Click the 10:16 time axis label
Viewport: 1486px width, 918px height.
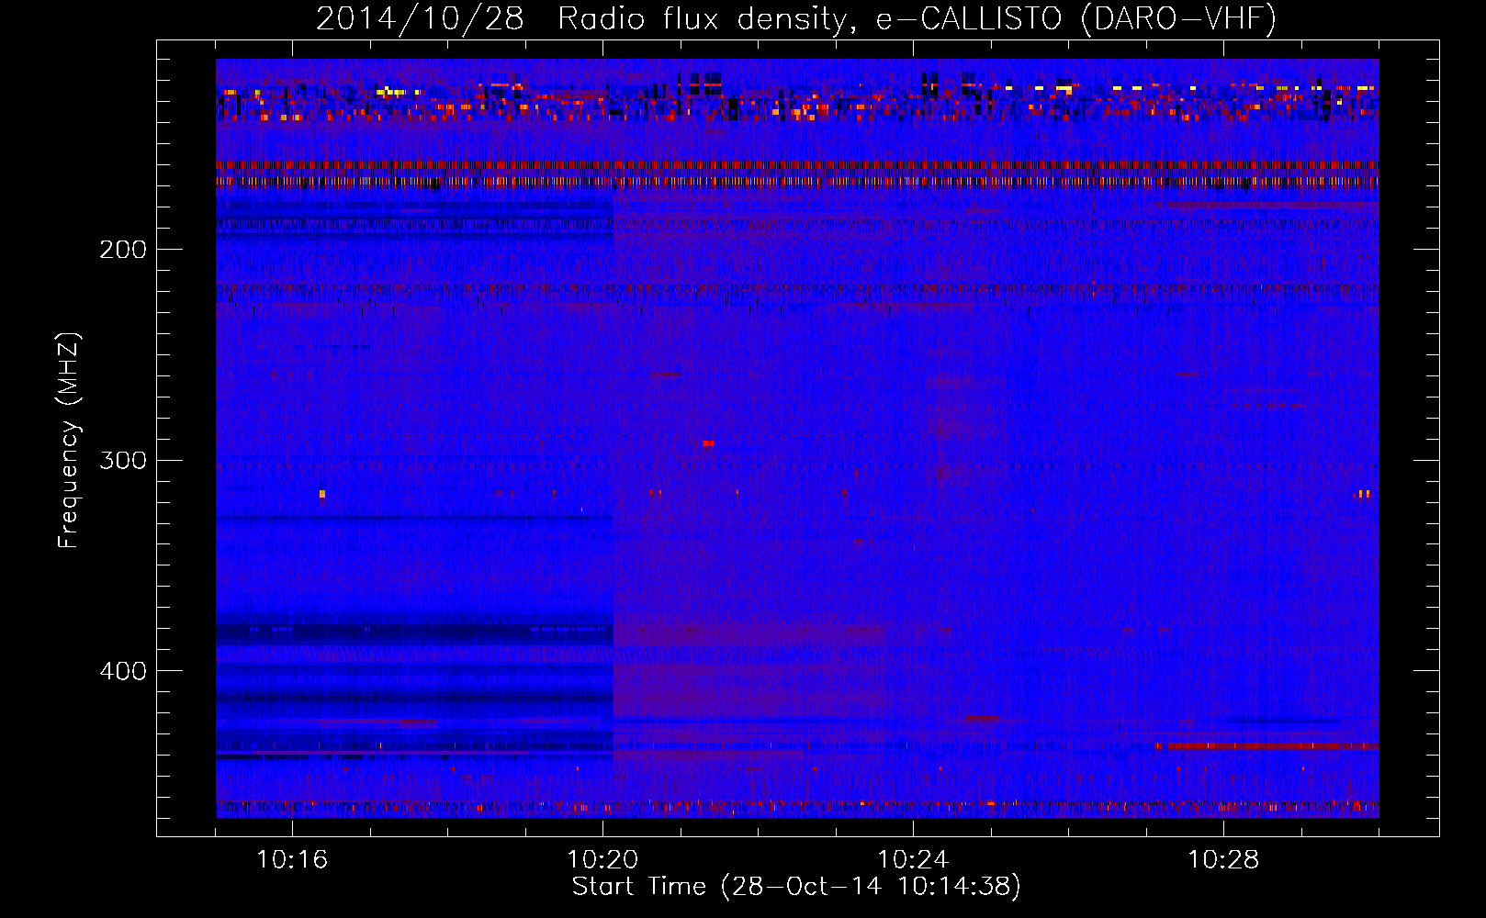(292, 860)
